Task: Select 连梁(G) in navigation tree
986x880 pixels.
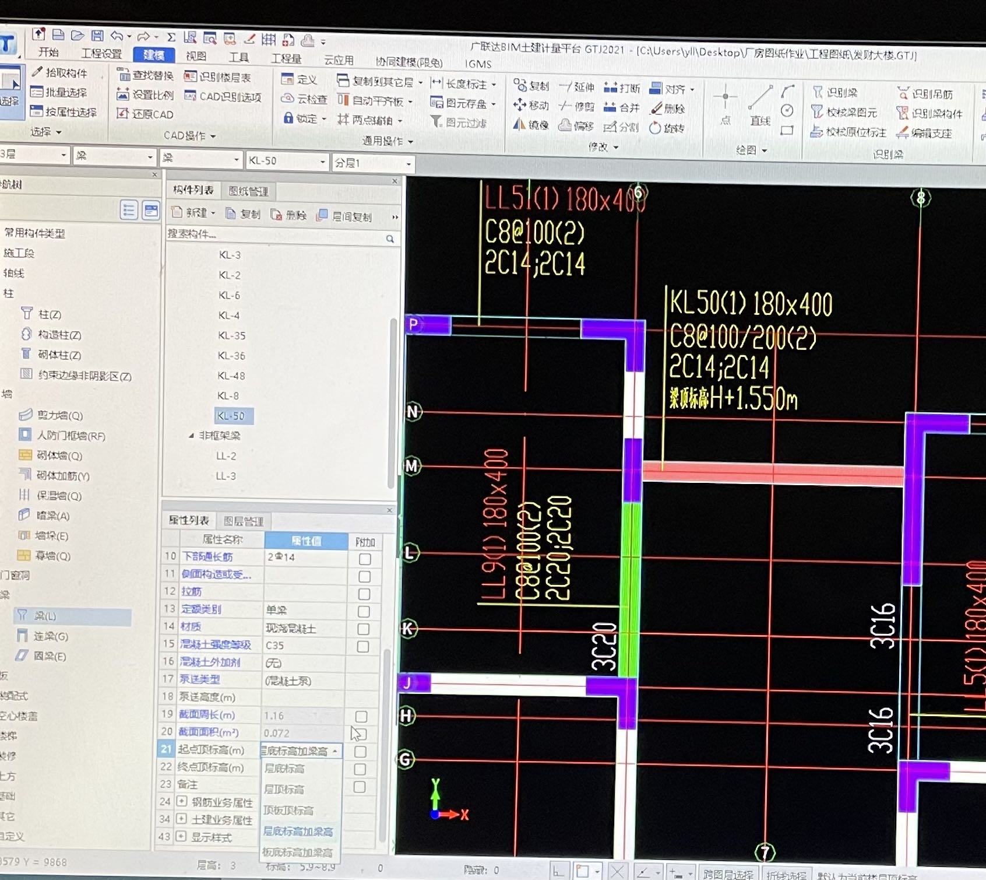Action: coord(43,636)
